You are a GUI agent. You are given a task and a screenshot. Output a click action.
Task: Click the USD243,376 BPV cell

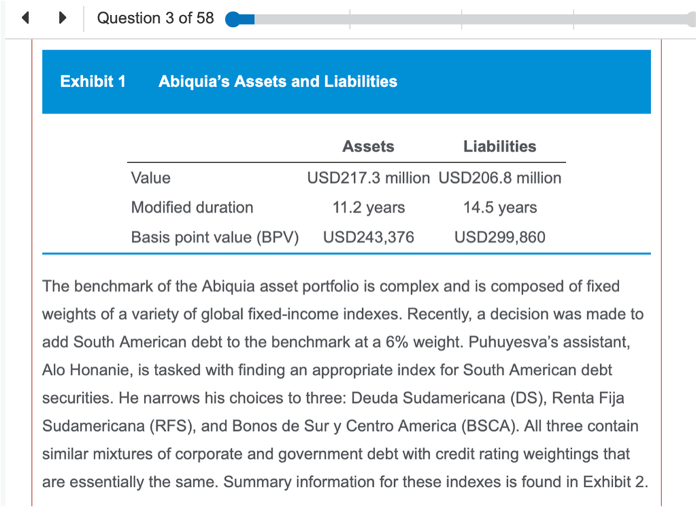click(368, 237)
